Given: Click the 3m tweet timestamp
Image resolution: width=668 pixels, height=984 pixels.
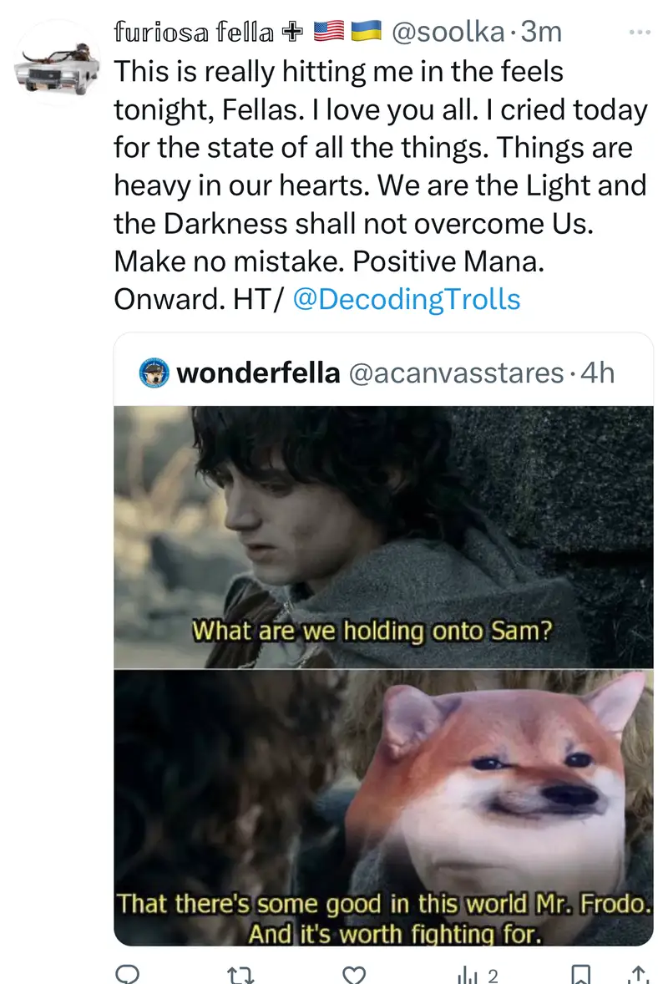Looking at the screenshot, I should 541,32.
